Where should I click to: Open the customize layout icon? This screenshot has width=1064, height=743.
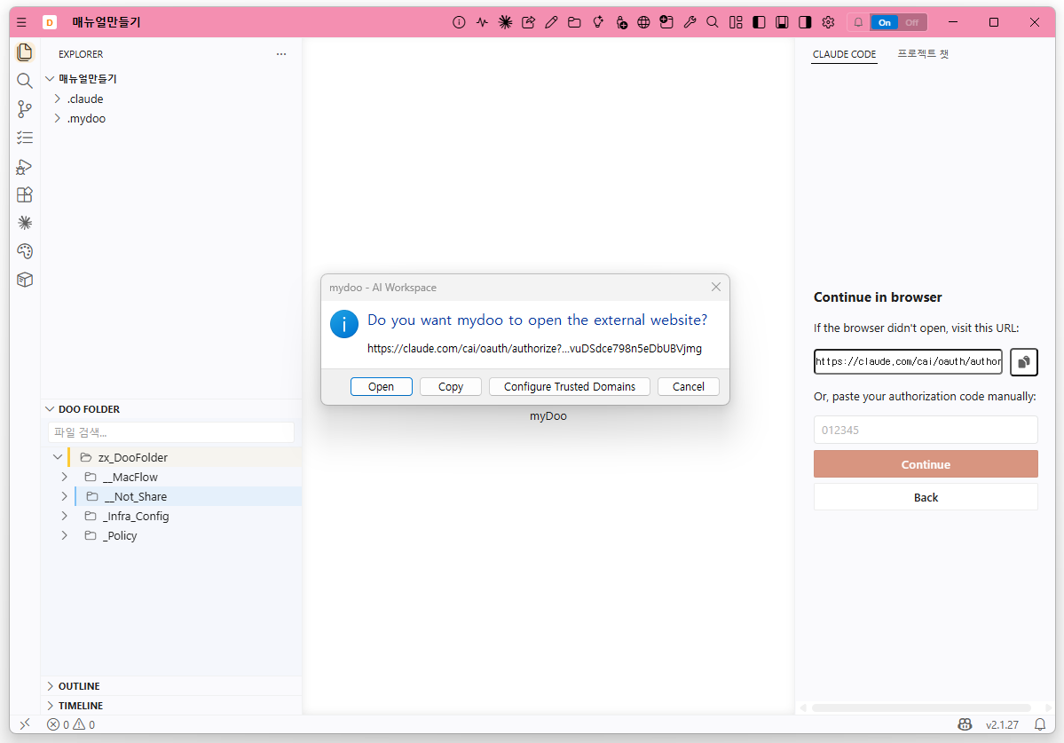tap(736, 22)
